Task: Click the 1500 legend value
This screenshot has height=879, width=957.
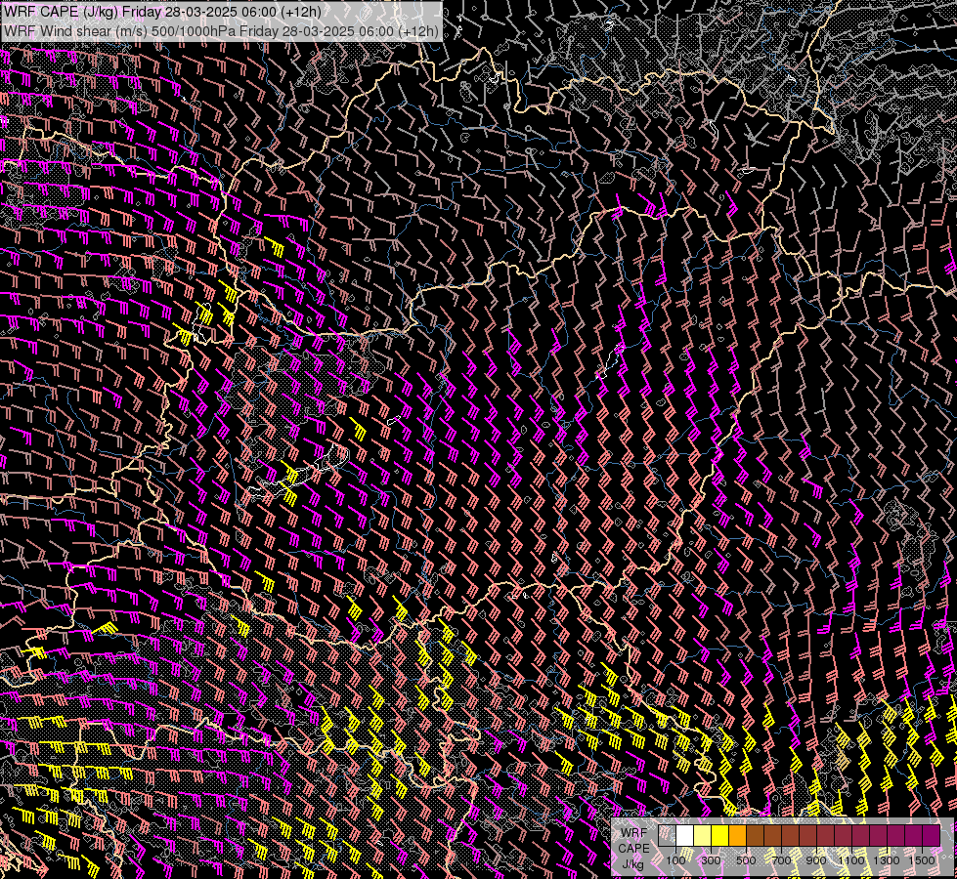Action: pyautogui.click(x=922, y=860)
